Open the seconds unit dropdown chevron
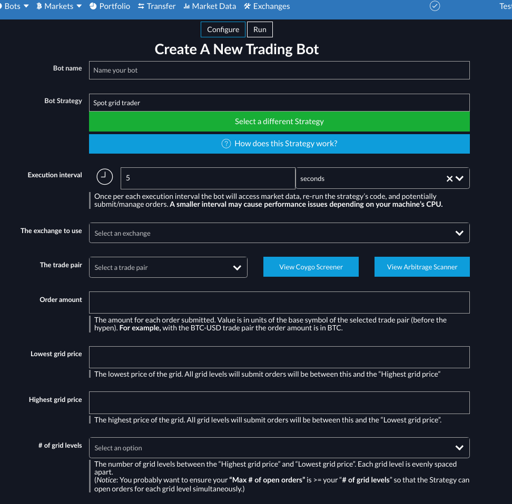This screenshot has height=504, width=512. point(459,178)
